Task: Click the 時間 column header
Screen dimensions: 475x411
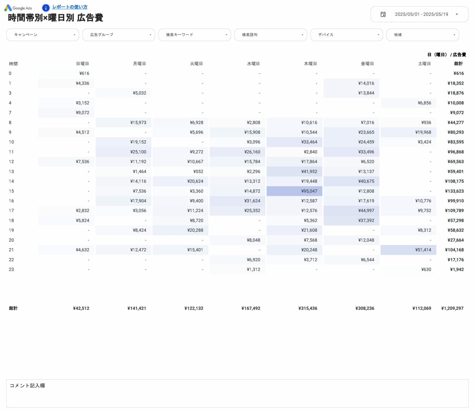Action: pyautogui.click(x=13, y=64)
